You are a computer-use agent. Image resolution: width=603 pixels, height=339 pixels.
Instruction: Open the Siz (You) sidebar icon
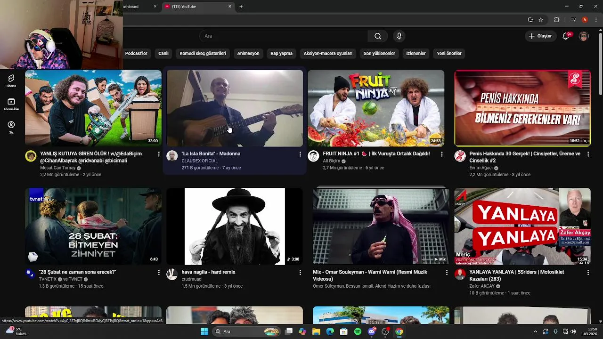(11, 127)
